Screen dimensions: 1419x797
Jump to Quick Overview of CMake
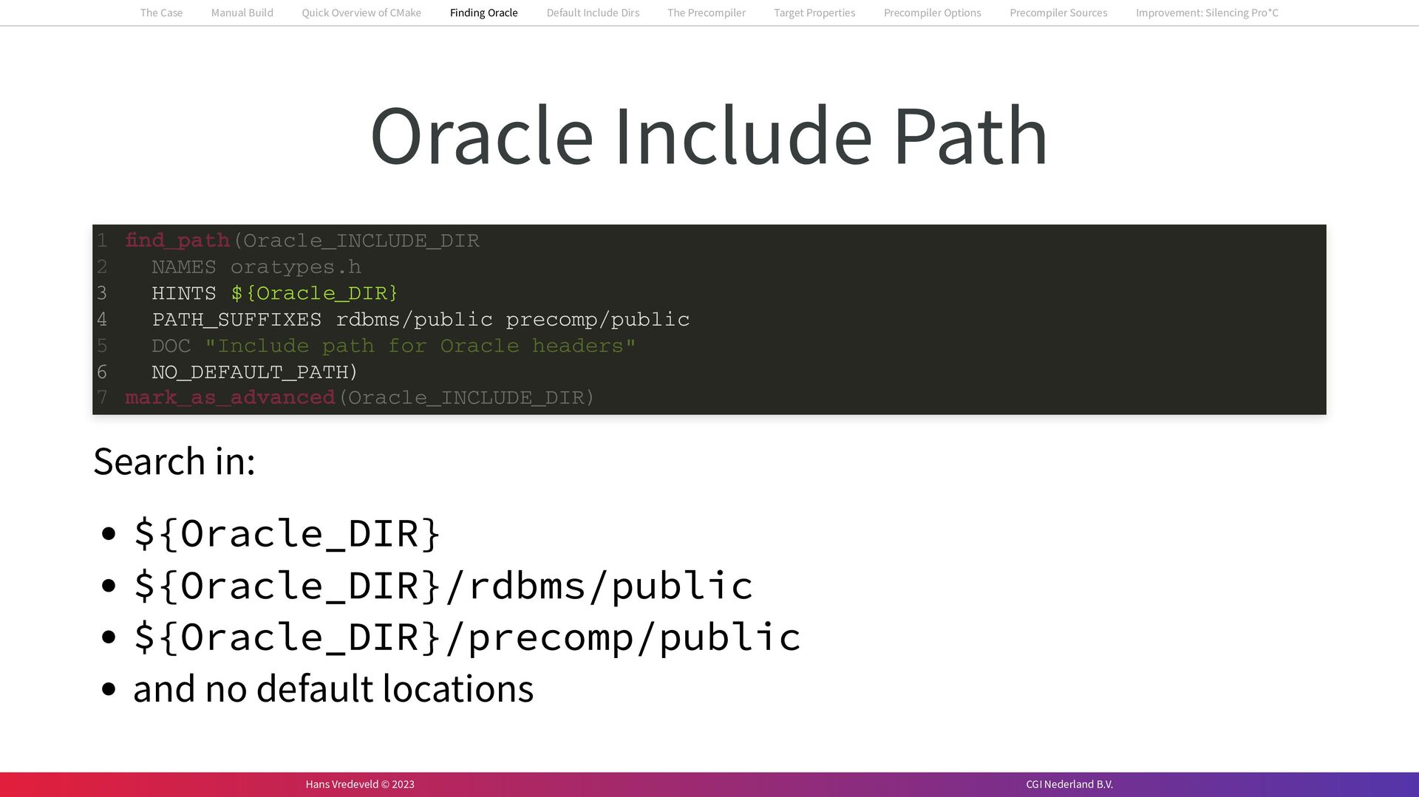tap(361, 13)
